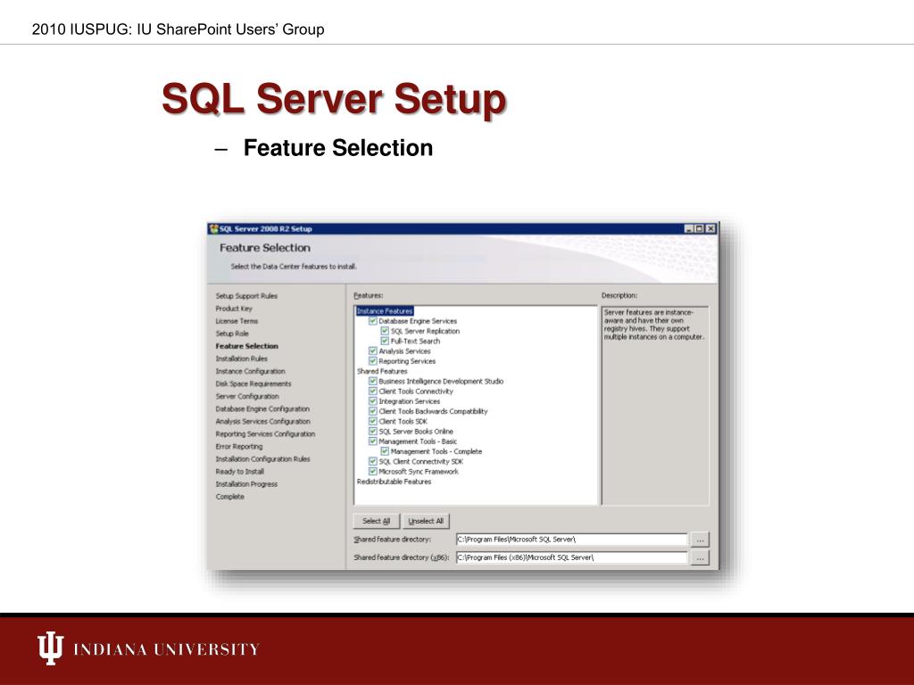This screenshot has width=914, height=685.
Task: Toggle Client Tools Backwards Compatibility
Action: [x=373, y=411]
